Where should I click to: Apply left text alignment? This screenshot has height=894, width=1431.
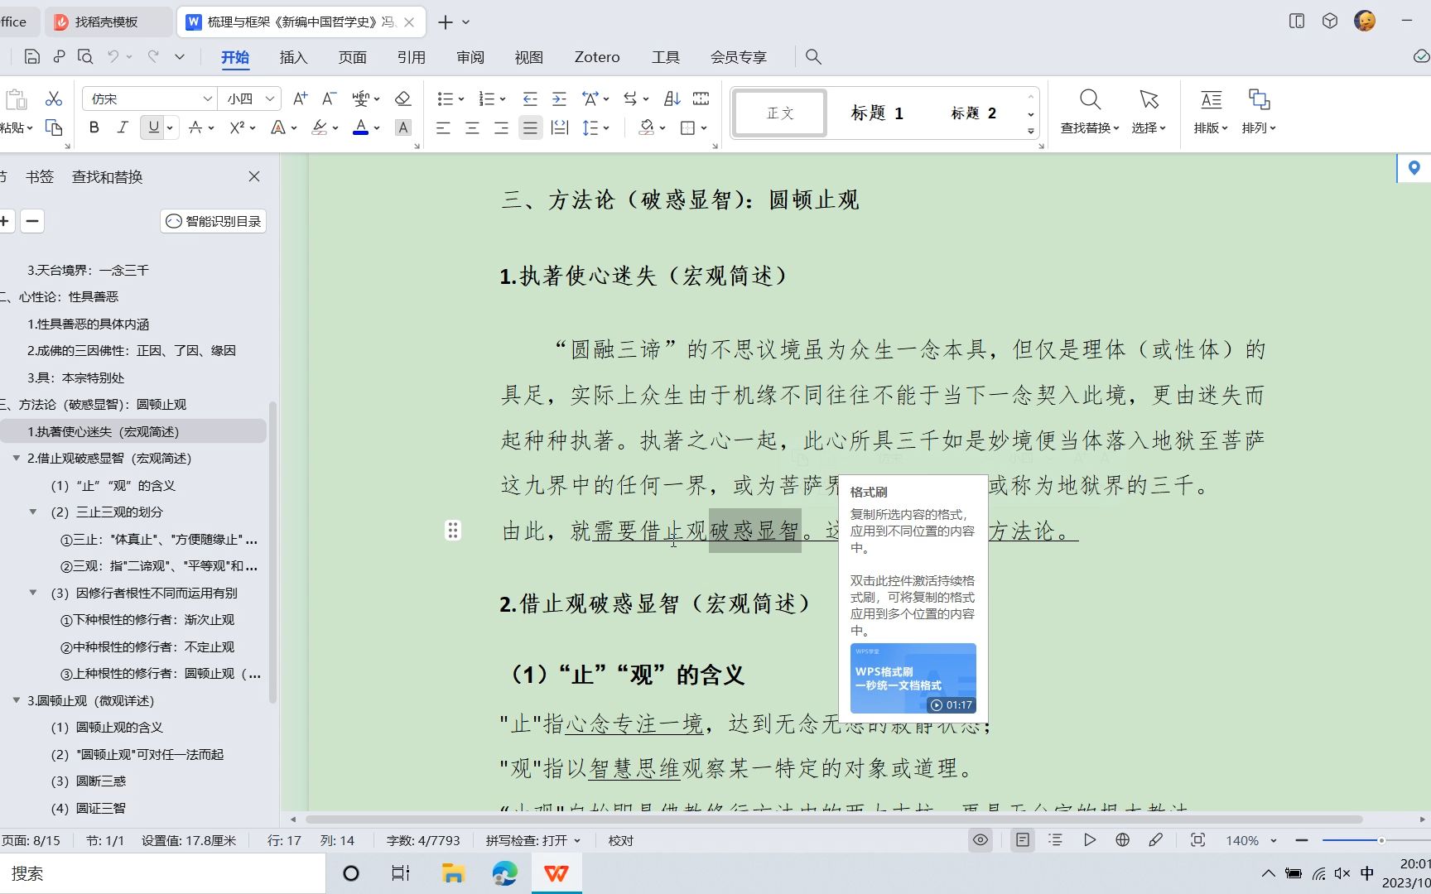click(x=443, y=127)
